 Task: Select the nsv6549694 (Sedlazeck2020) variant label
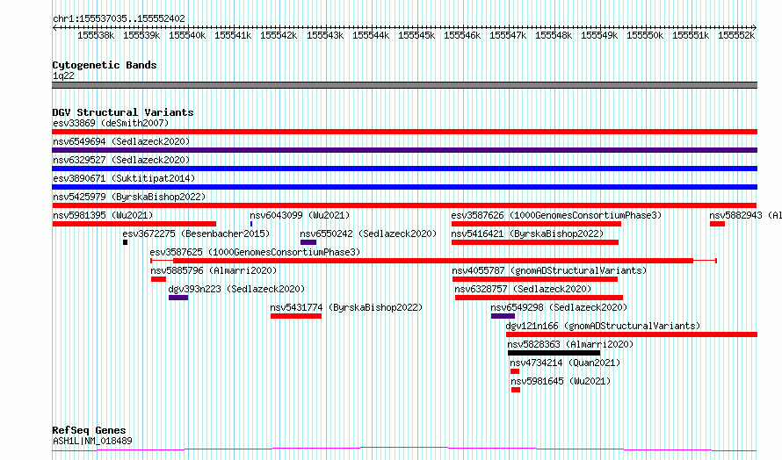click(x=121, y=141)
